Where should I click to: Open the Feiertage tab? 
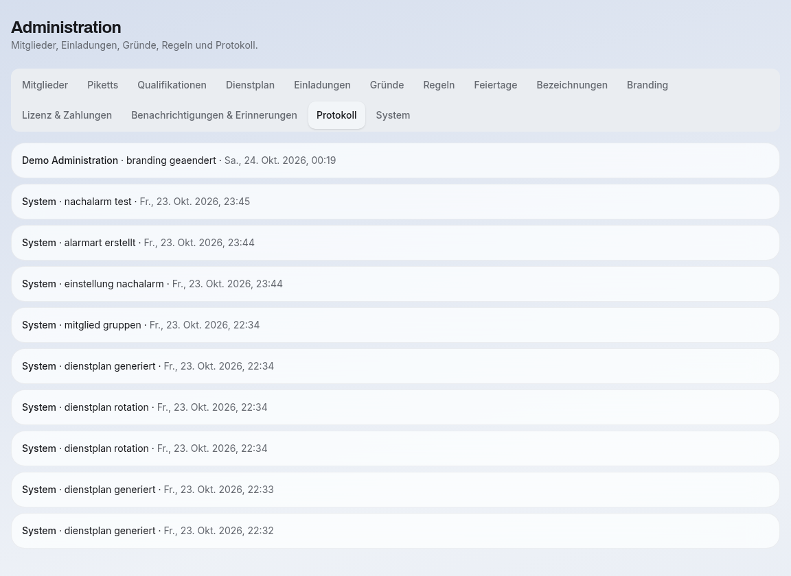pyautogui.click(x=495, y=85)
